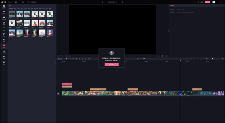The width and height of the screenshot is (225, 123).
Task: Collapse the right properties panel handle
Action: tap(169, 31)
